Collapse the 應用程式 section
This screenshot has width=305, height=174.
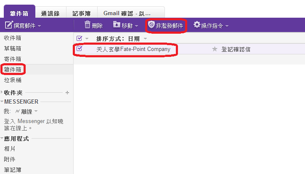coord(2,138)
